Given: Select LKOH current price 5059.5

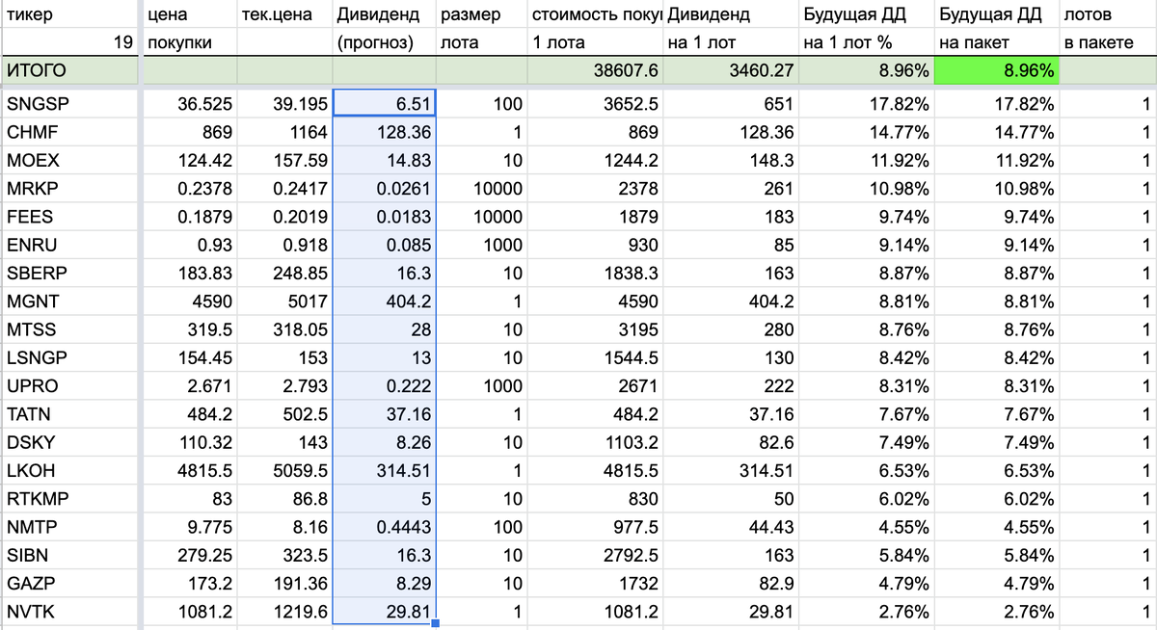Looking at the screenshot, I should coord(284,470).
